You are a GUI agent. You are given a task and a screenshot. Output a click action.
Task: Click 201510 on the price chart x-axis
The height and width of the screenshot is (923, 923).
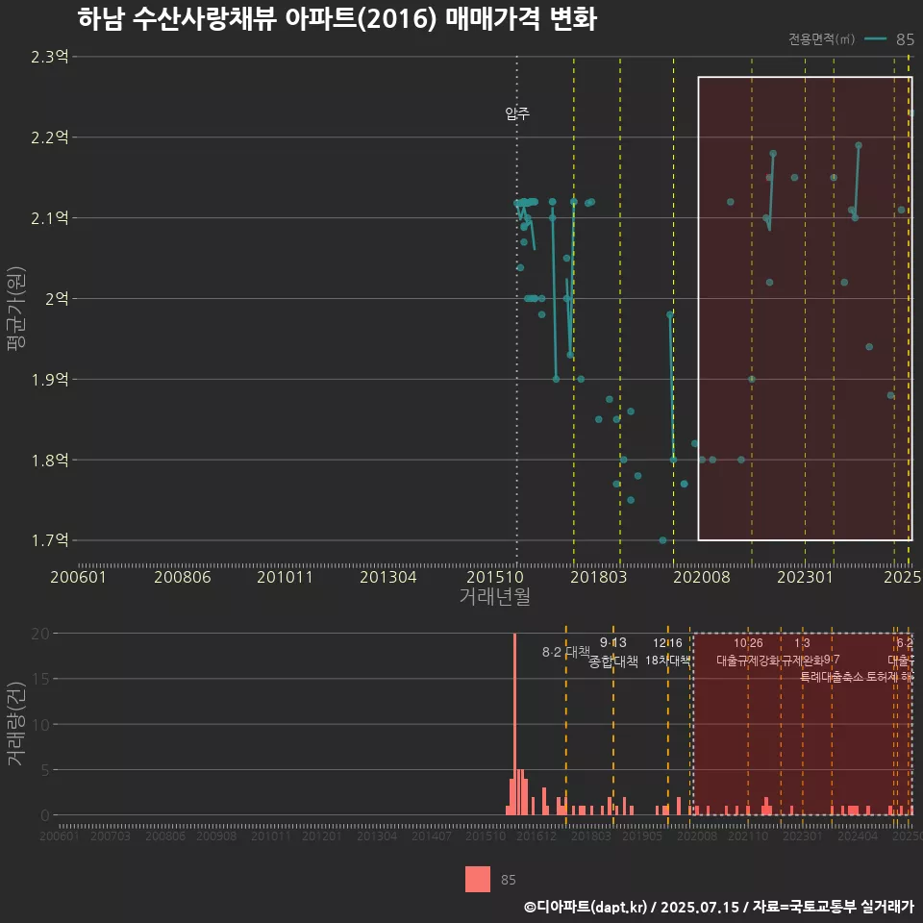click(495, 577)
